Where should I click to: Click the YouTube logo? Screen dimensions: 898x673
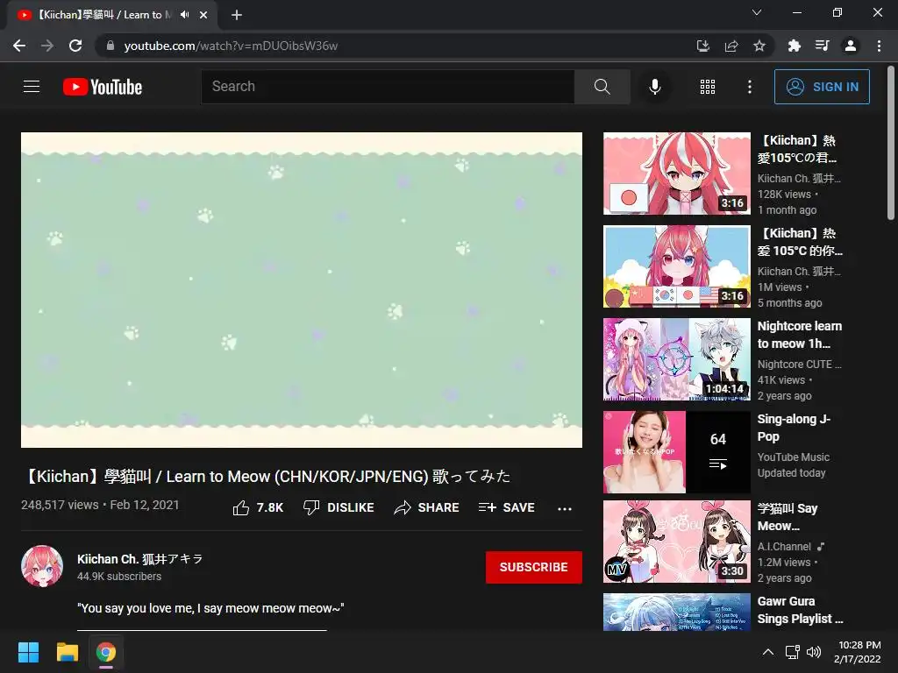(103, 87)
